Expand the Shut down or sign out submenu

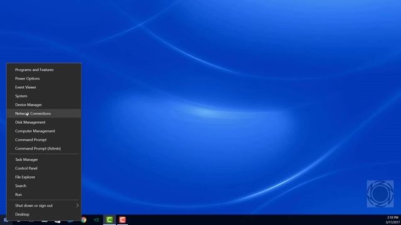tap(44, 206)
